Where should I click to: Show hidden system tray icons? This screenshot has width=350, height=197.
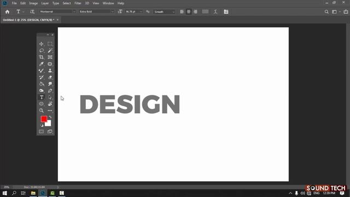[x=290, y=193]
